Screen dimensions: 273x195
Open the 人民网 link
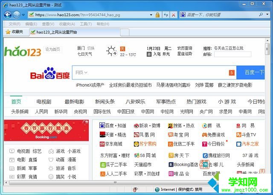coord(41,112)
